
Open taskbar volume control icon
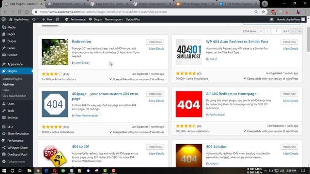[281, 171]
